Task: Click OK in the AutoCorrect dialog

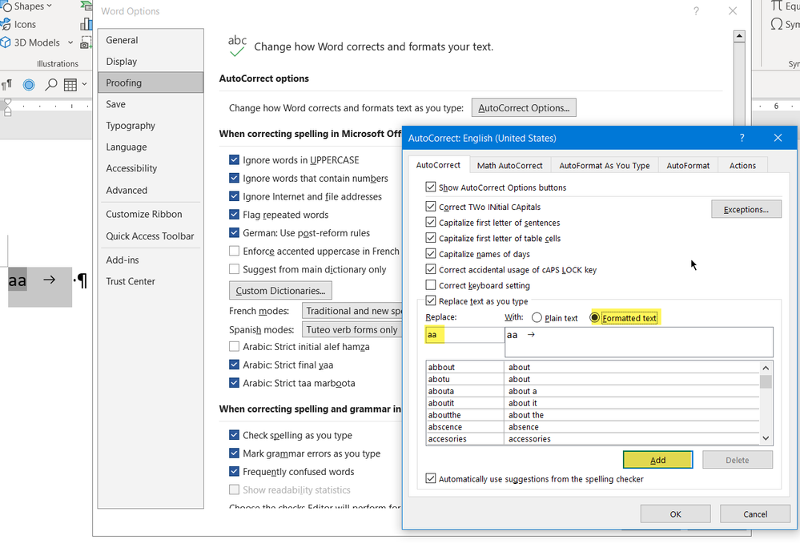Action: pyautogui.click(x=676, y=514)
